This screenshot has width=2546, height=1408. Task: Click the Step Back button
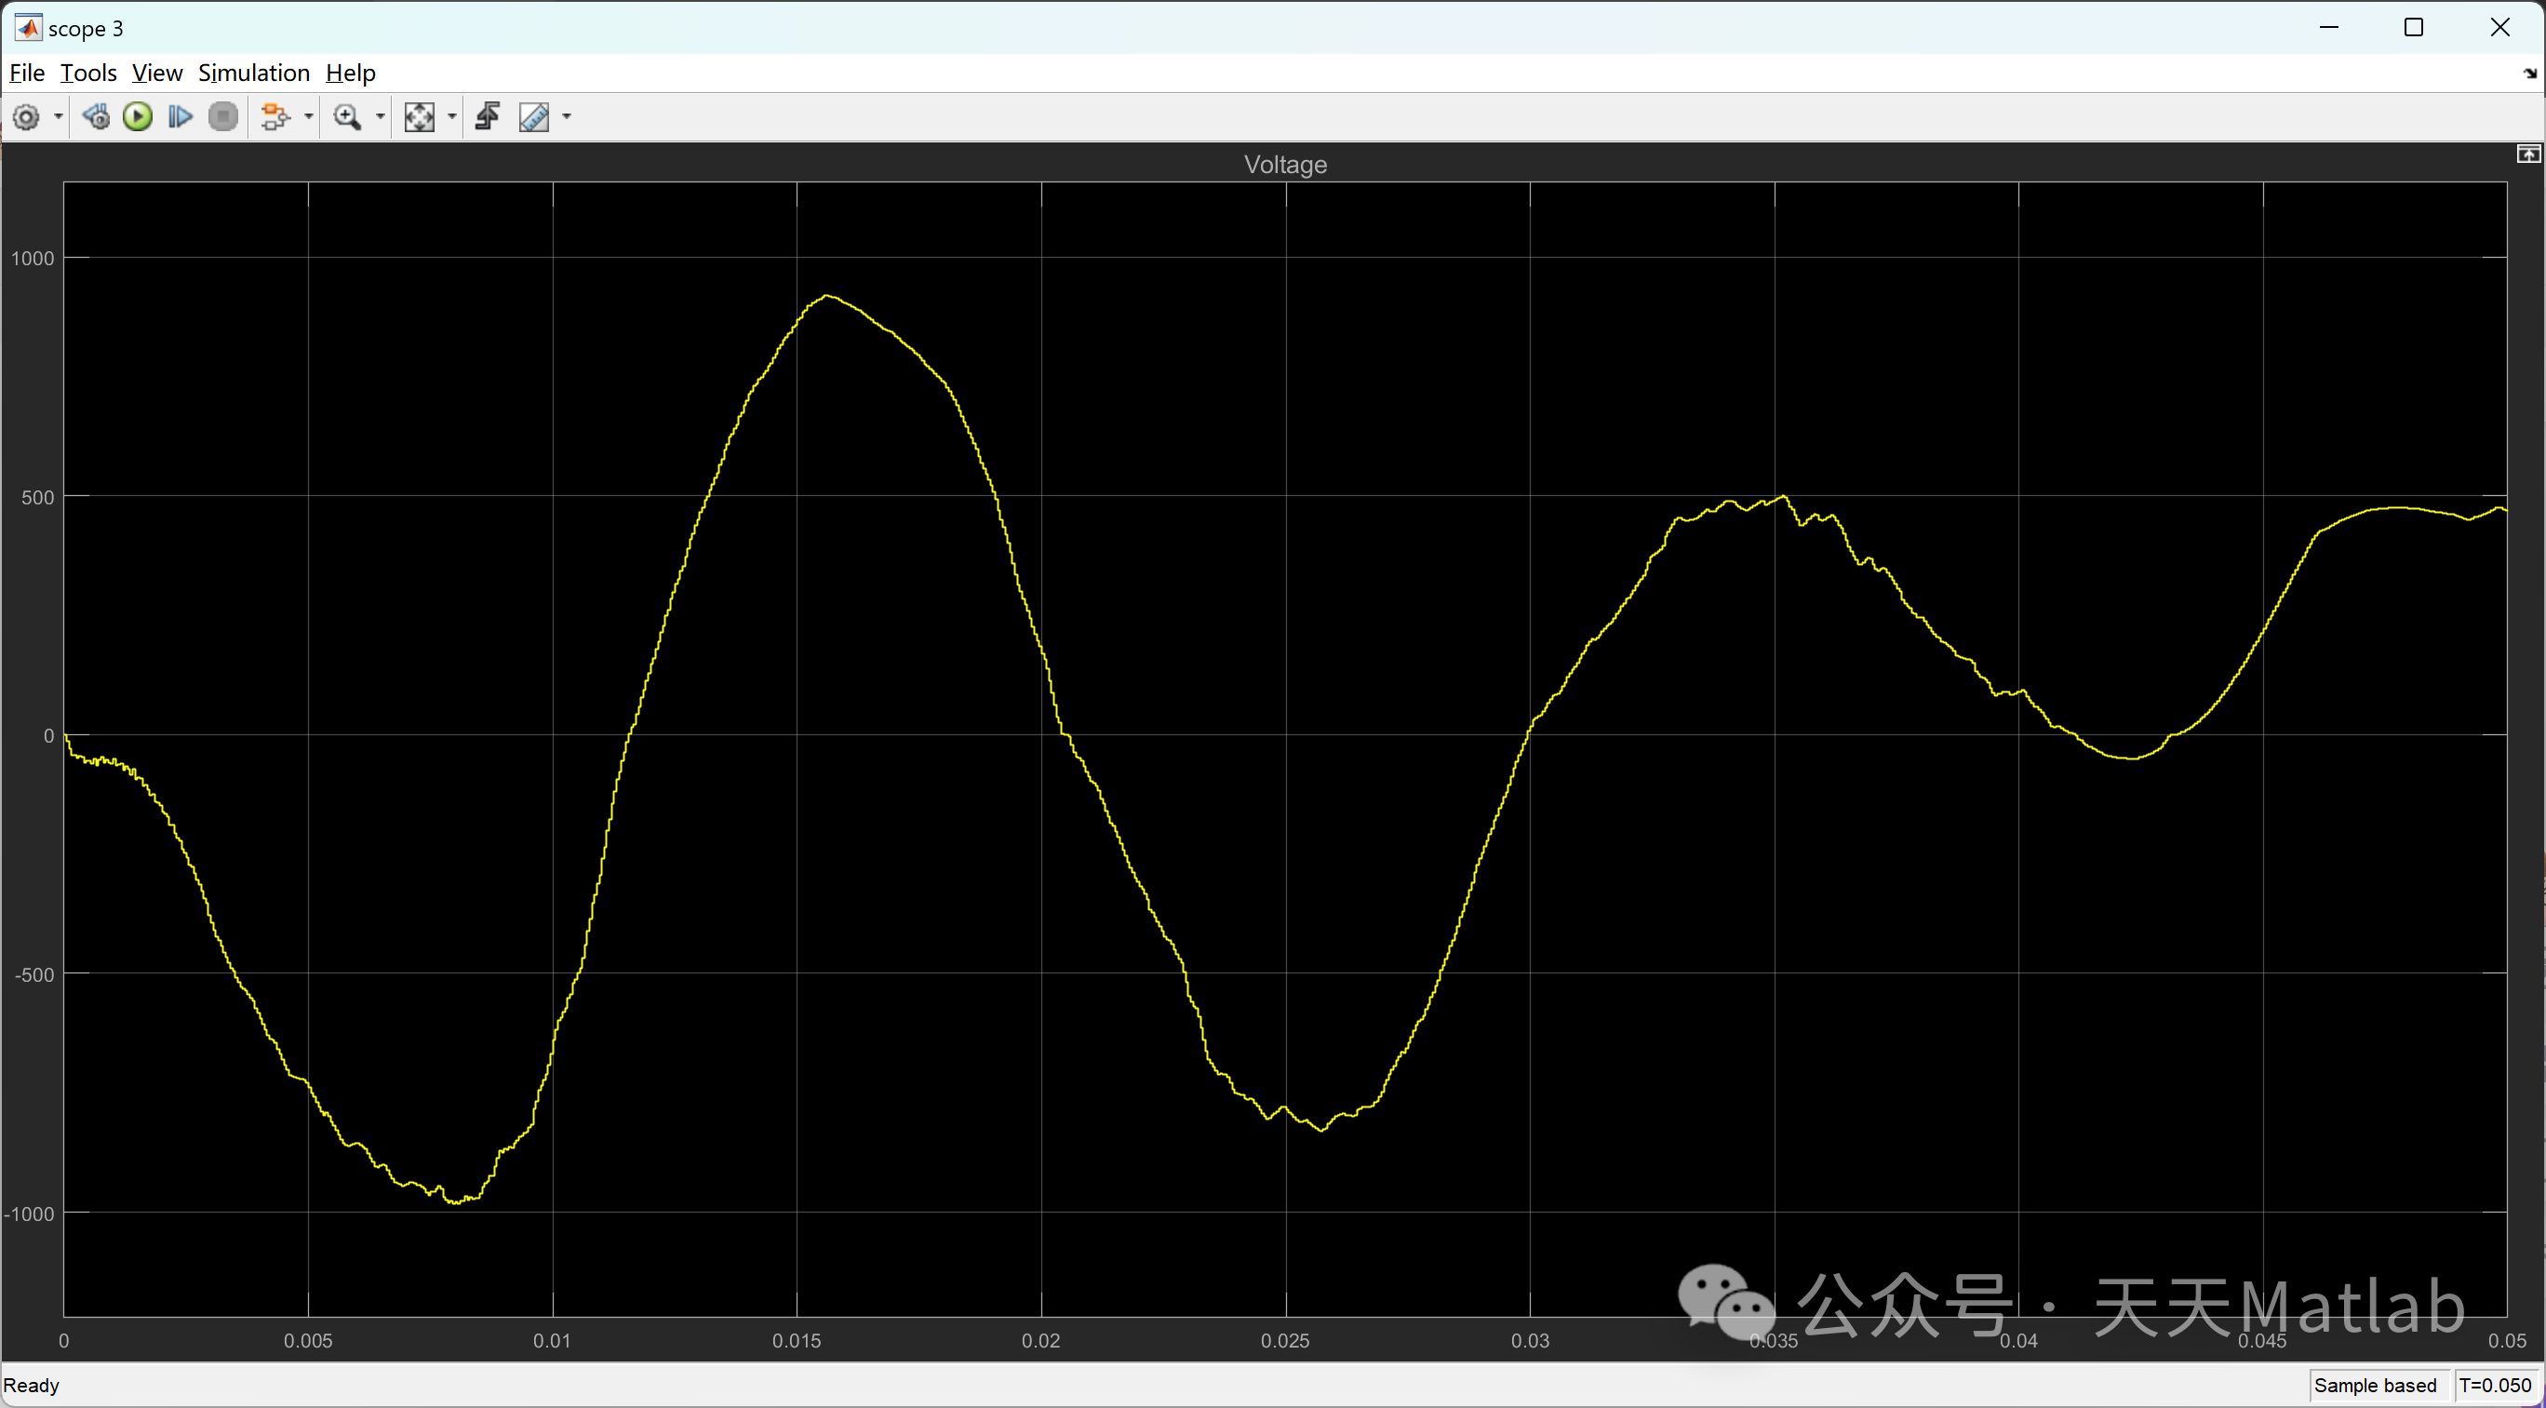(96, 117)
